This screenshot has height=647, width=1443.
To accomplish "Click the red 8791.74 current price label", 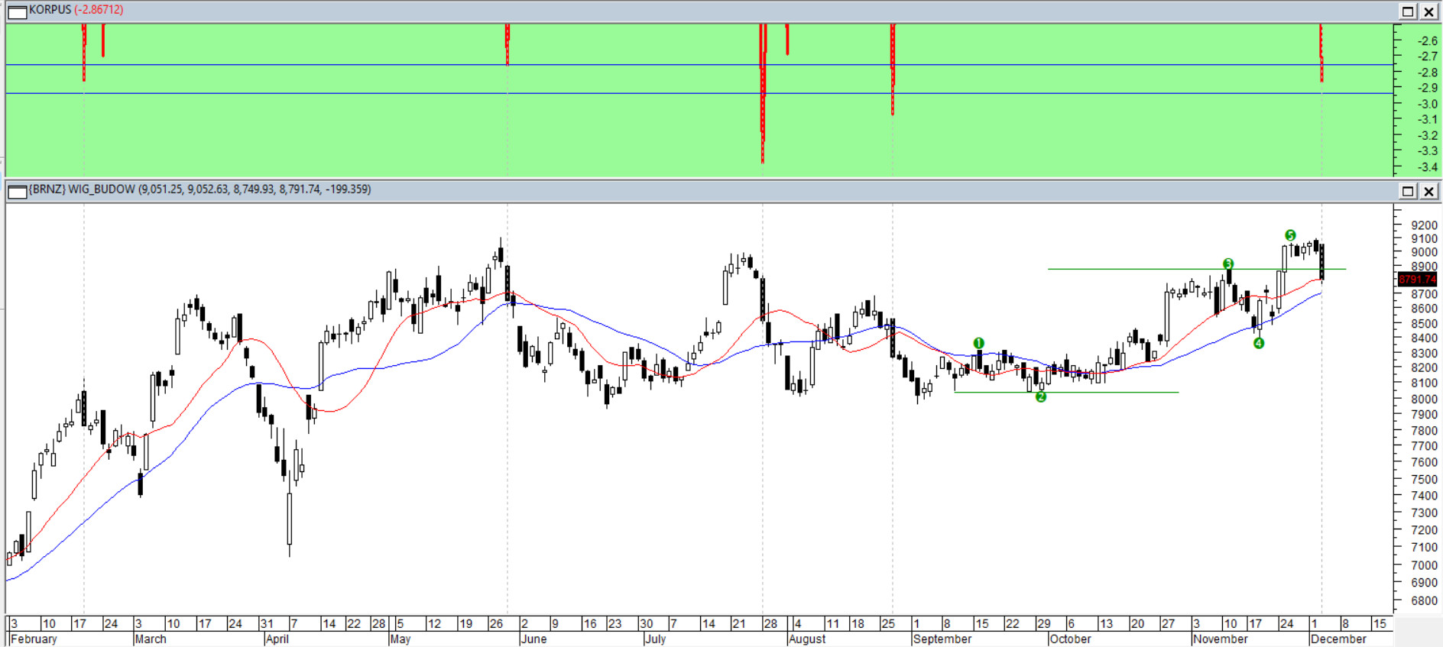I will [1416, 280].
